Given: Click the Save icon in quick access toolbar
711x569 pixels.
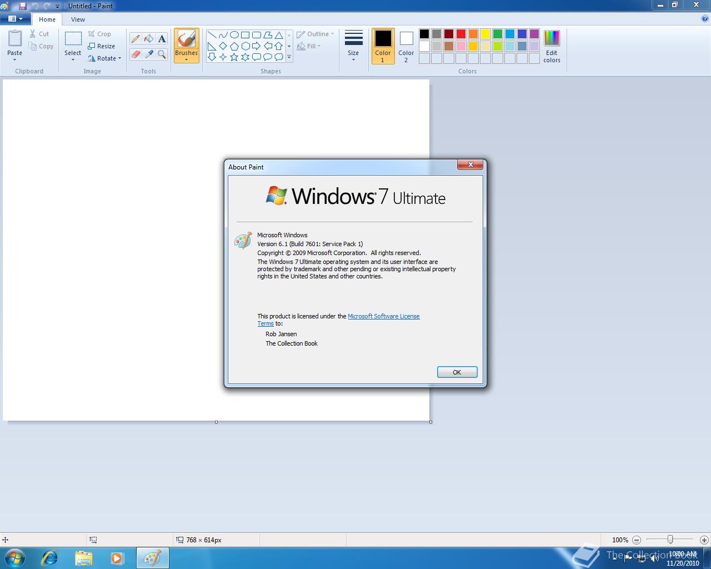Looking at the screenshot, I should click(23, 6).
